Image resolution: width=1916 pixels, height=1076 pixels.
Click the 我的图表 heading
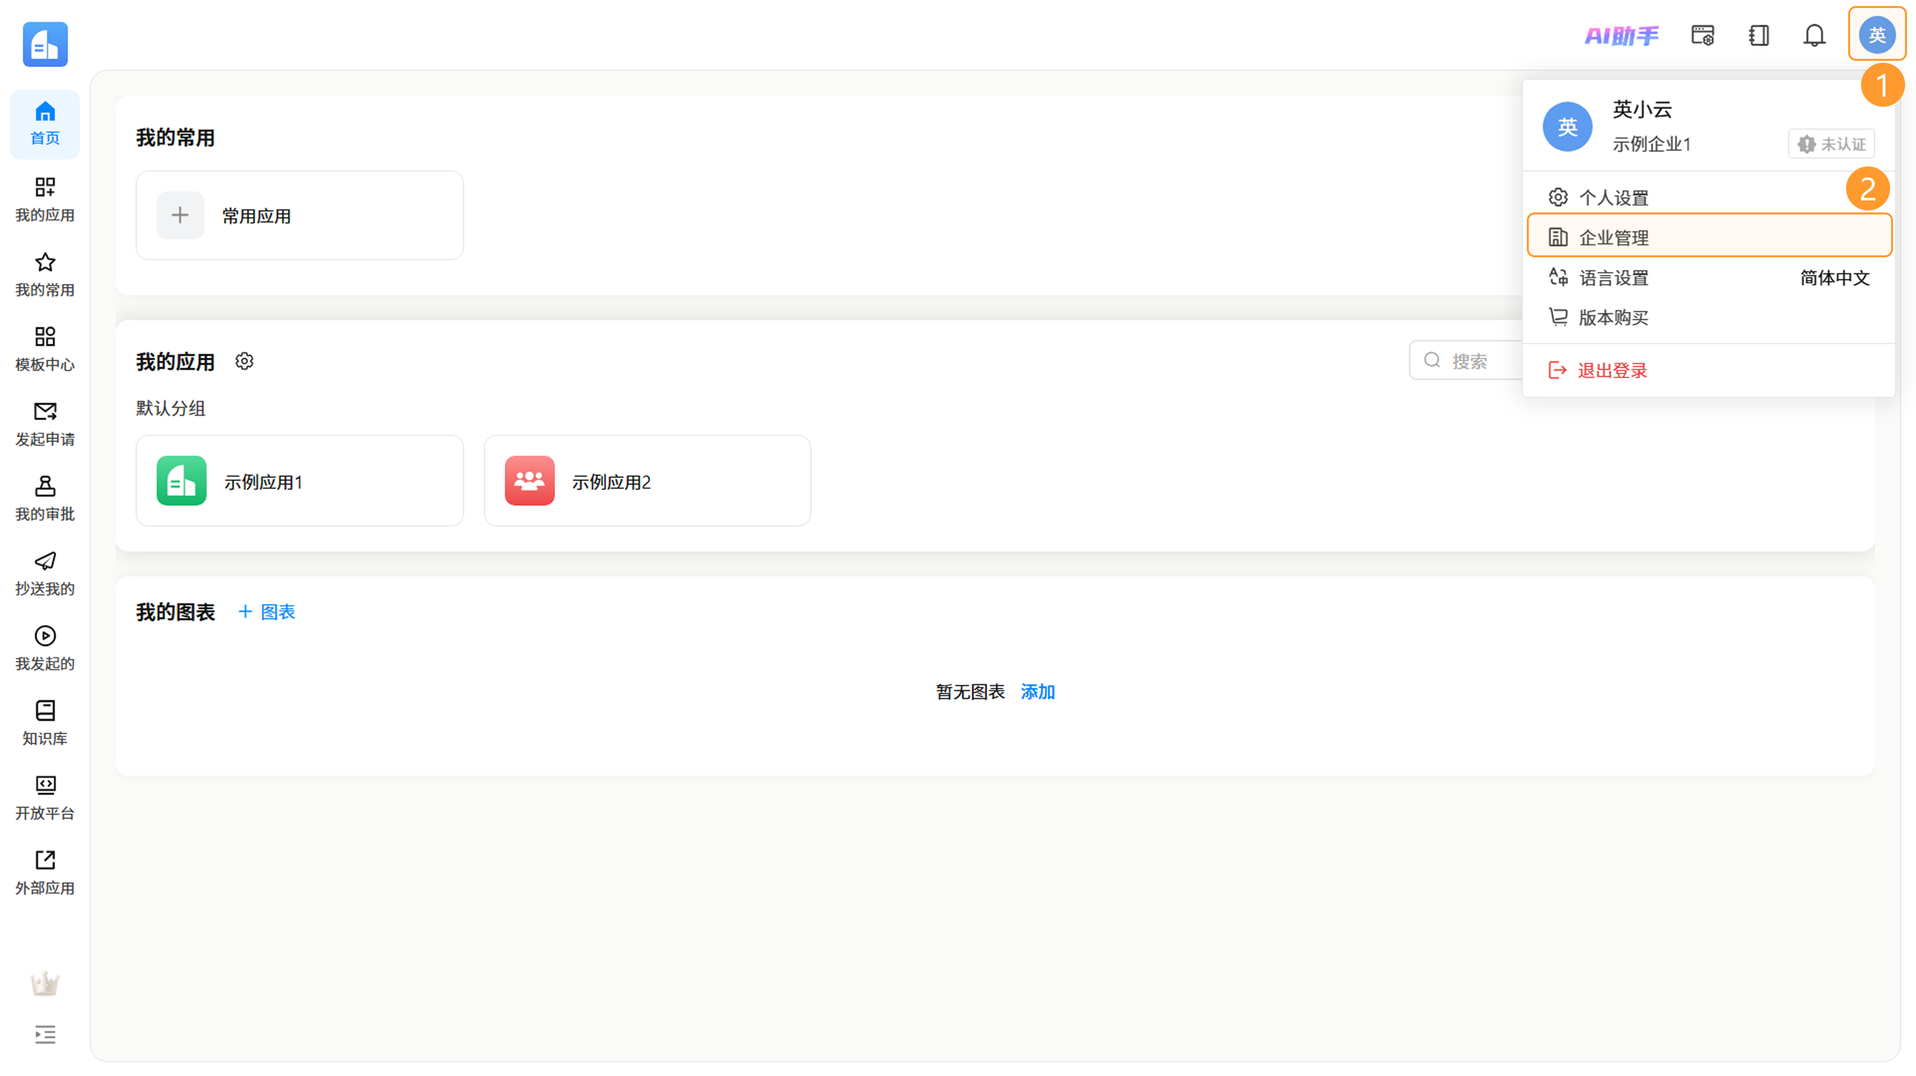(175, 612)
